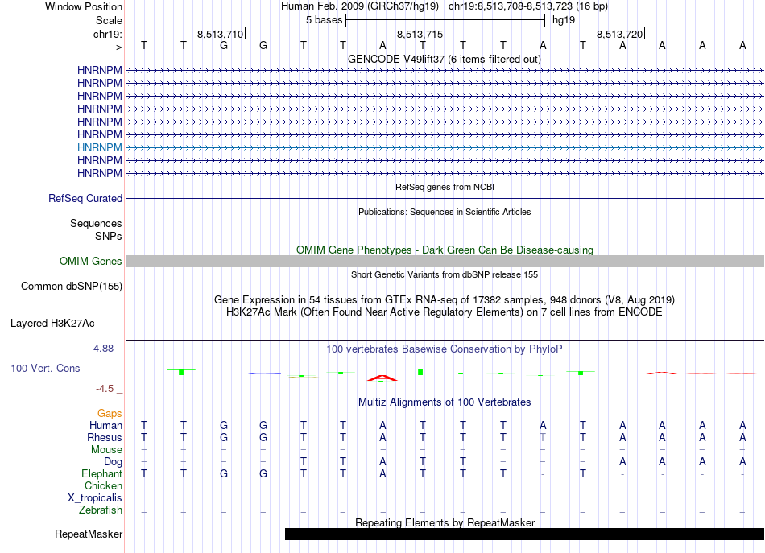Open the GTEx Gene Expression track title
This screenshot has width=765, height=553.
click(x=445, y=299)
